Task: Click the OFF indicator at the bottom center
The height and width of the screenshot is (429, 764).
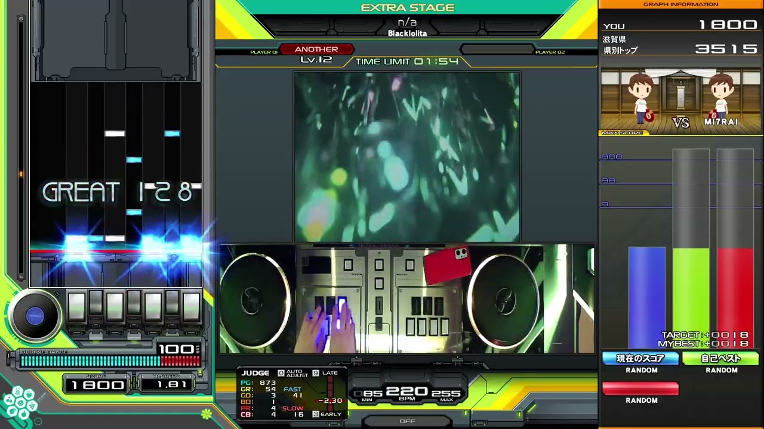Action: coord(407,421)
